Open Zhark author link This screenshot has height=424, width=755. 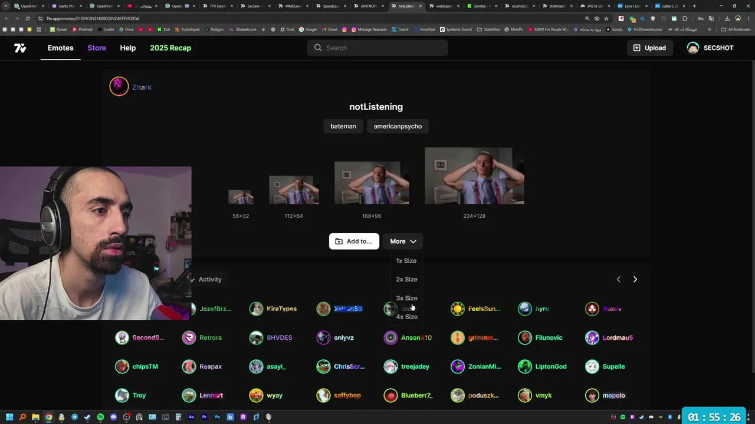click(142, 87)
